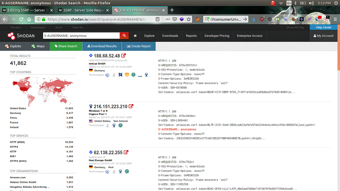Open the En keyboard layout indicator
The width and height of the screenshot is (340, 191).
tap(289, 3)
